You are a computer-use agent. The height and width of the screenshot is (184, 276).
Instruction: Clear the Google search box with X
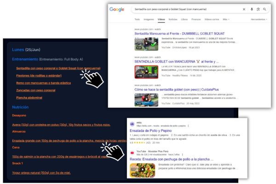[x=244, y=9]
